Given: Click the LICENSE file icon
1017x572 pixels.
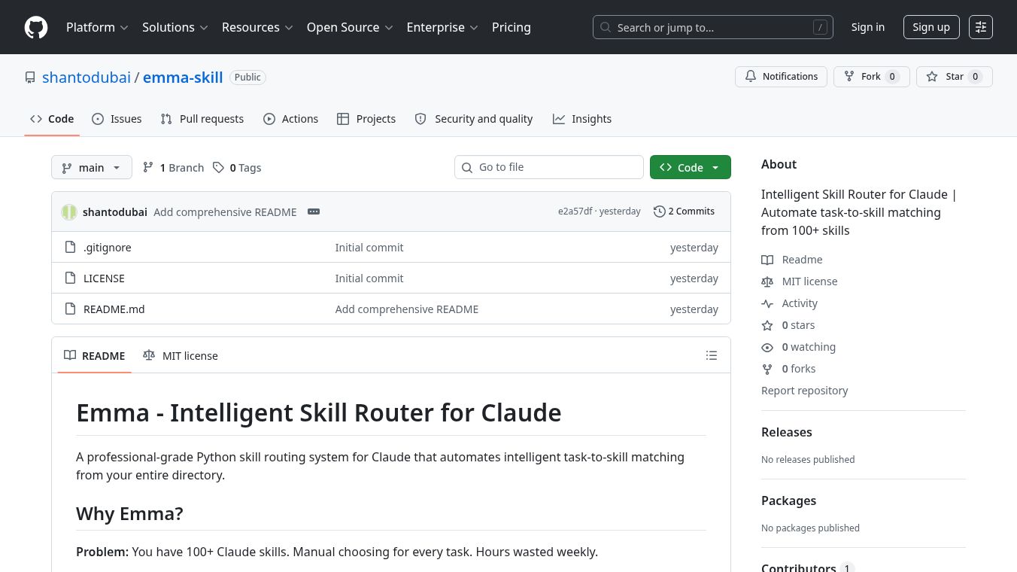Looking at the screenshot, I should click(x=71, y=278).
